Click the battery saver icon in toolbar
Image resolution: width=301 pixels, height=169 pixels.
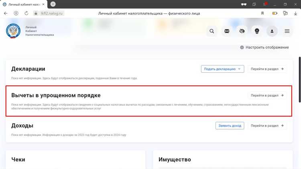(275, 13)
